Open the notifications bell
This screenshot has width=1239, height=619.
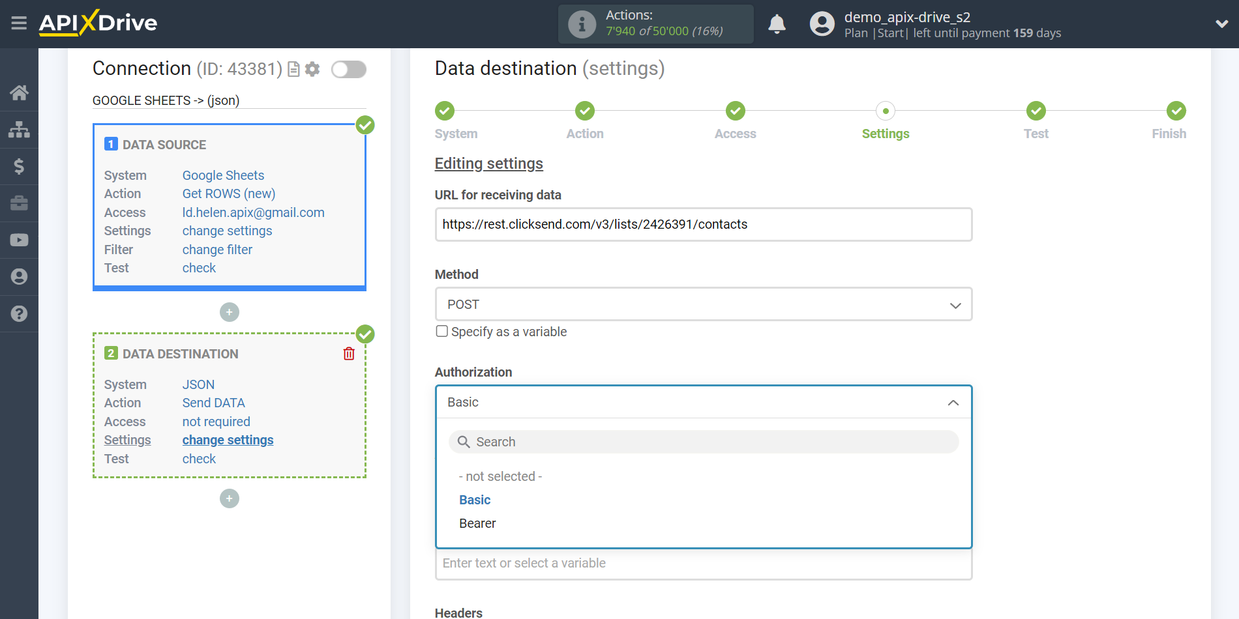click(x=777, y=24)
